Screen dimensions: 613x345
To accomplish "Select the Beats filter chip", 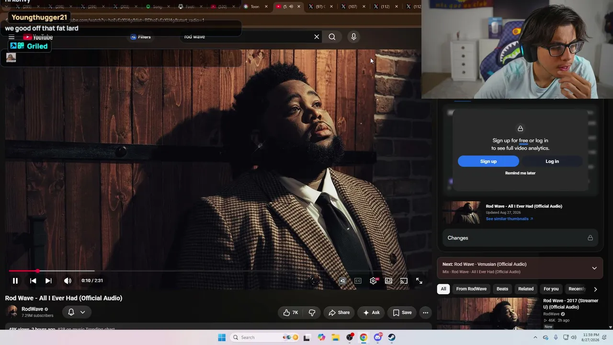I will 502,289.
